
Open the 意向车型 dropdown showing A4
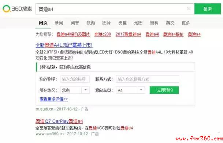[x=131, y=90]
